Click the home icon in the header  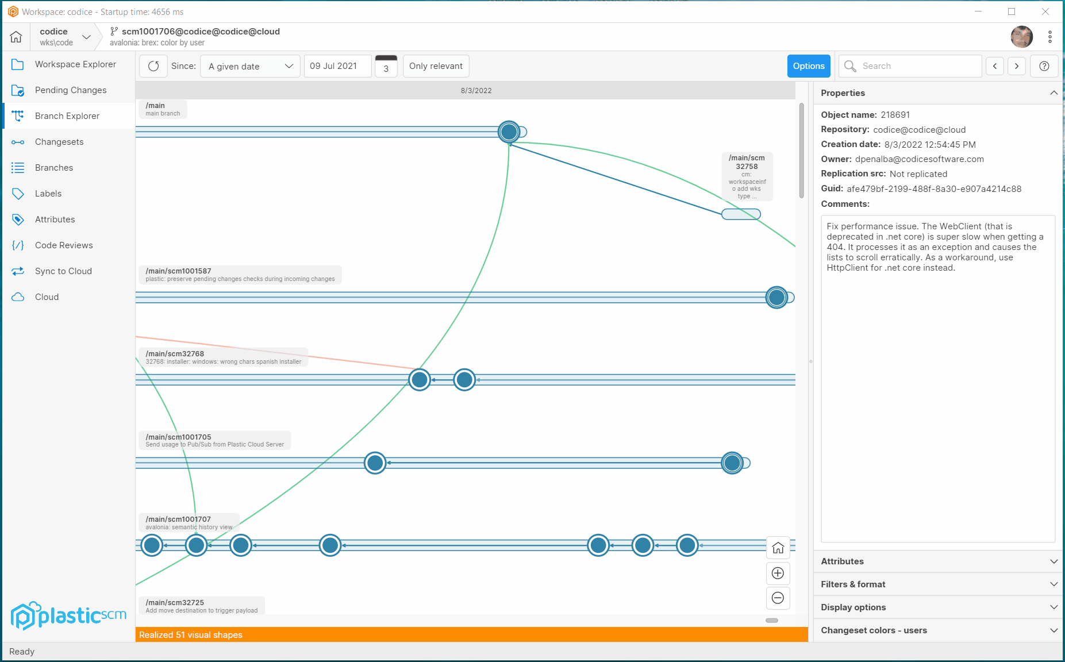pos(16,37)
